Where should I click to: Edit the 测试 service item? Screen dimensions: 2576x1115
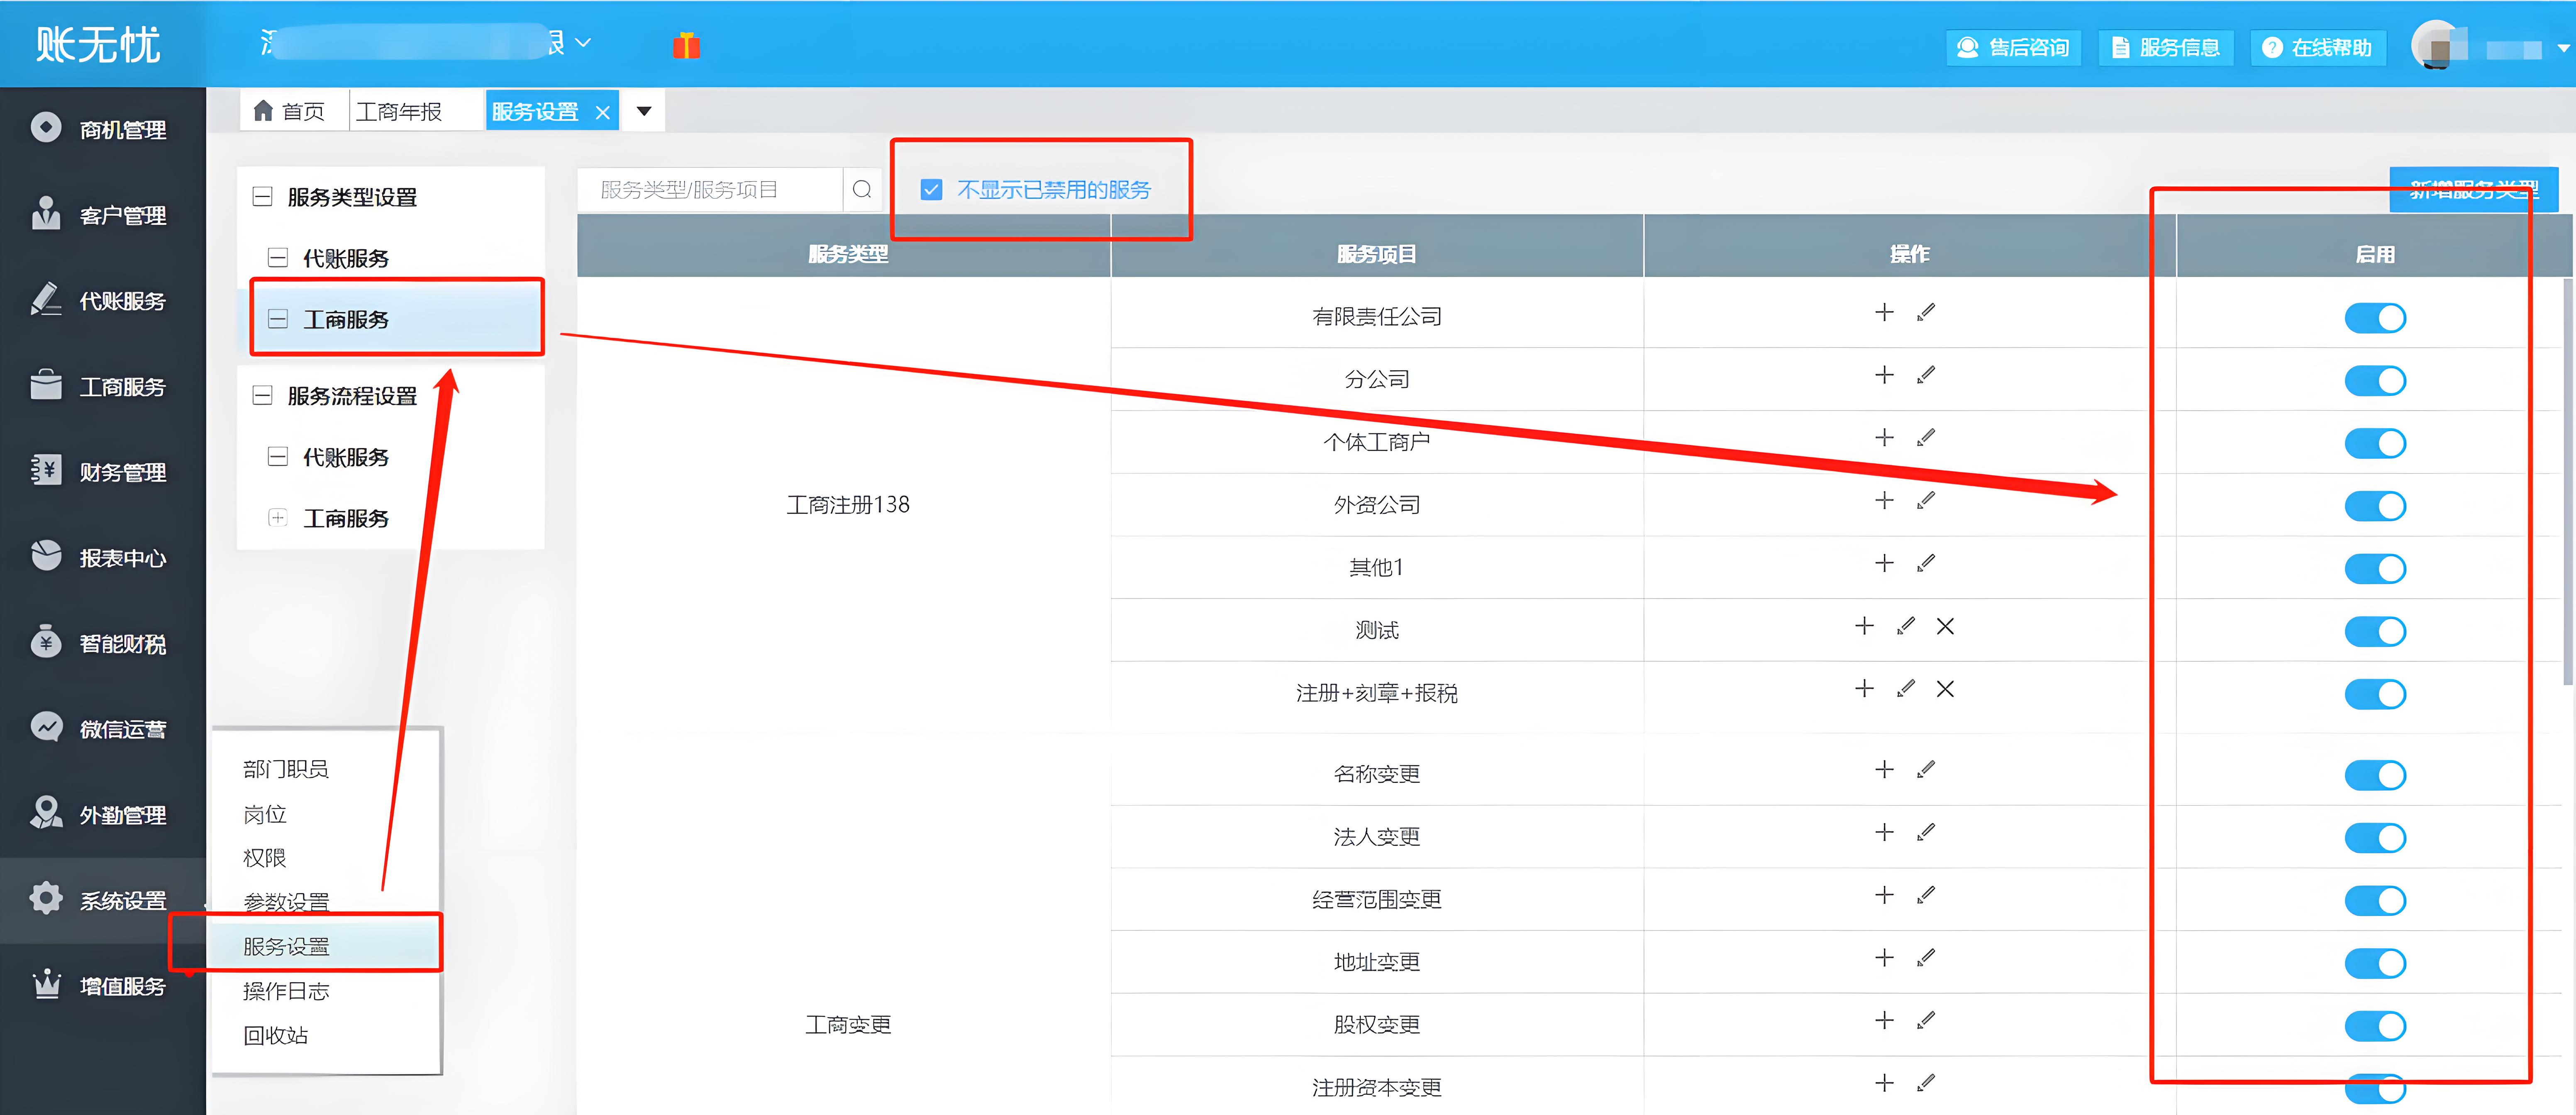pos(1905,626)
